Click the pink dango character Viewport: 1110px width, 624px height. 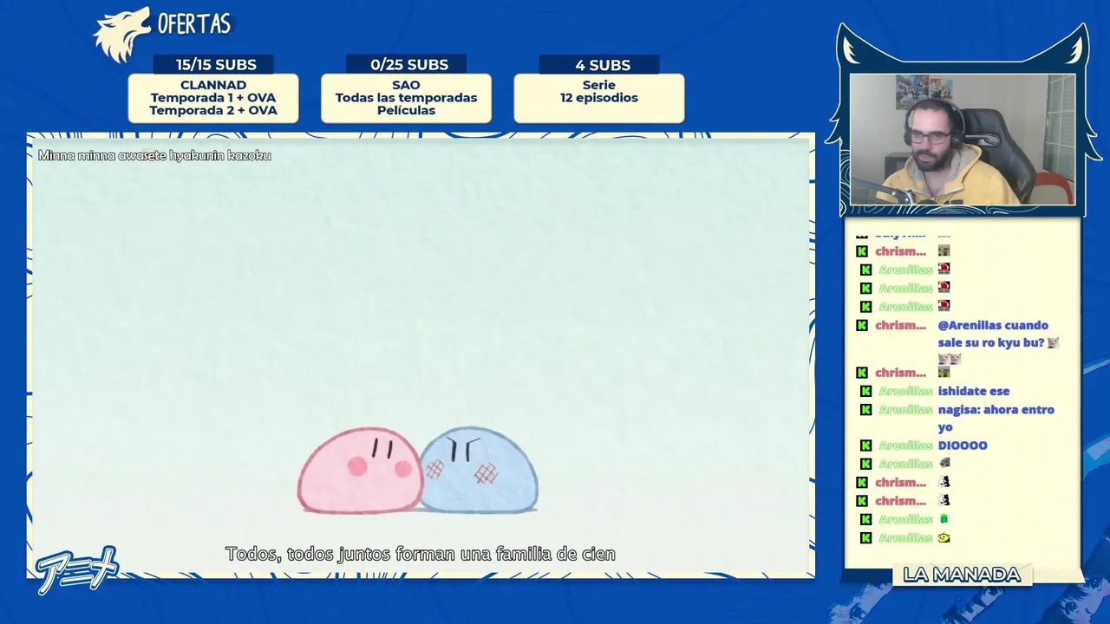pyautogui.click(x=360, y=471)
